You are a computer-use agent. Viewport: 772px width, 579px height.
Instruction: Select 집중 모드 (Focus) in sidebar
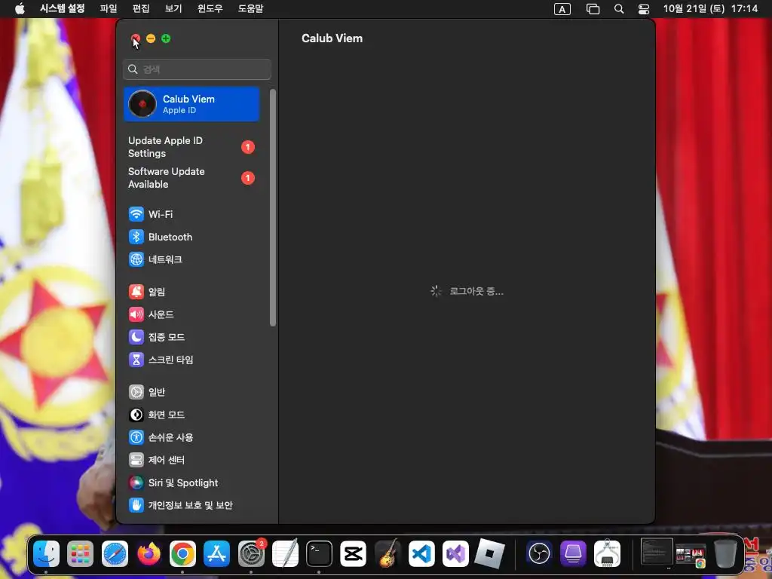[191, 337]
